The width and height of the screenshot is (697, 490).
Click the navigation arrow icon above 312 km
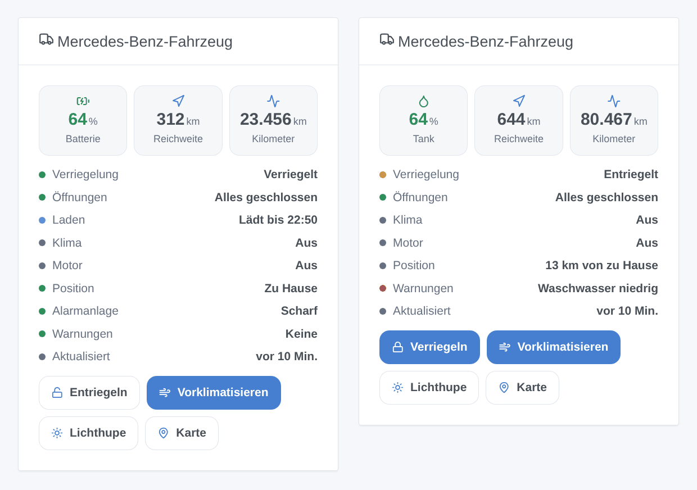tap(178, 101)
